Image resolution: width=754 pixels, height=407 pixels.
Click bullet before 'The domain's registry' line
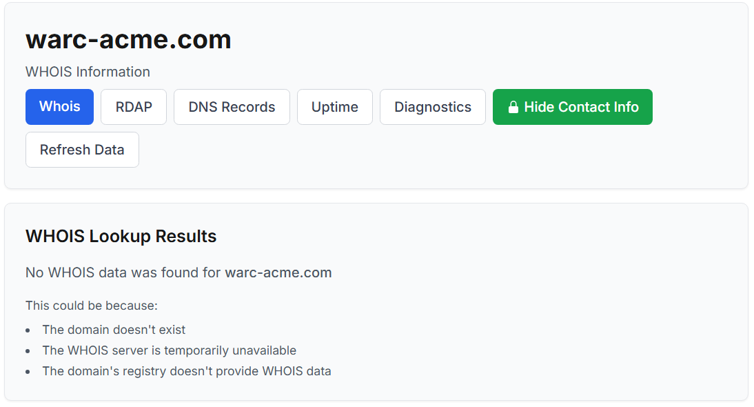click(28, 372)
